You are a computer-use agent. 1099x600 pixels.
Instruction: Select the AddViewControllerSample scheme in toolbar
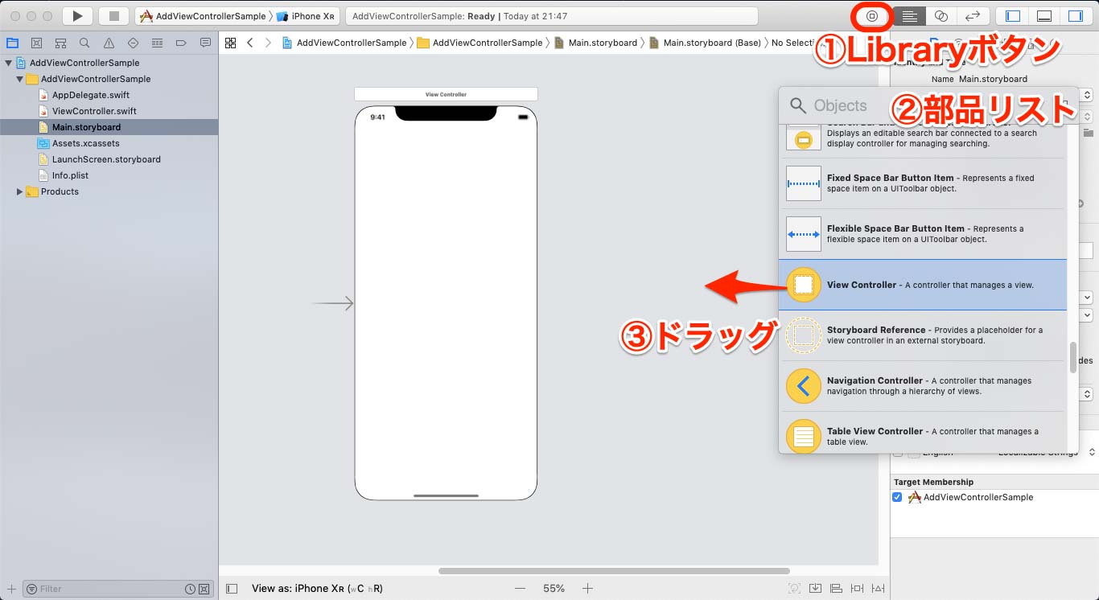click(x=203, y=16)
